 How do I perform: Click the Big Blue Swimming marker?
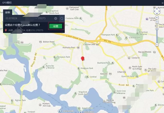click(104, 101)
